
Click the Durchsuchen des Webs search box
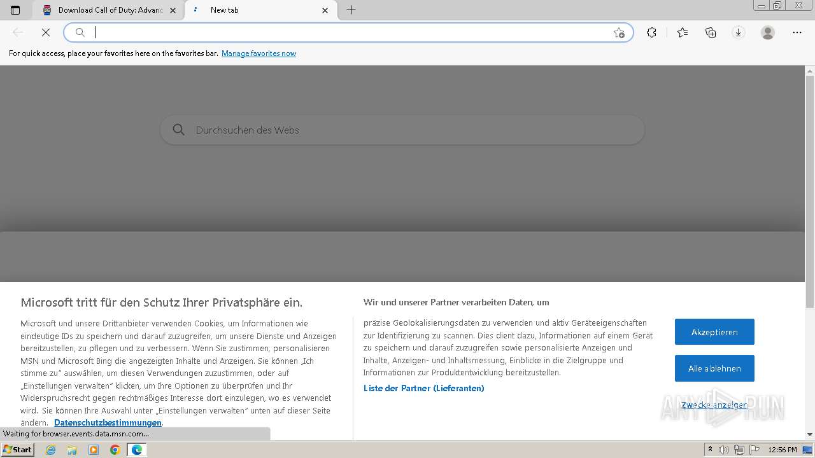[x=402, y=130]
